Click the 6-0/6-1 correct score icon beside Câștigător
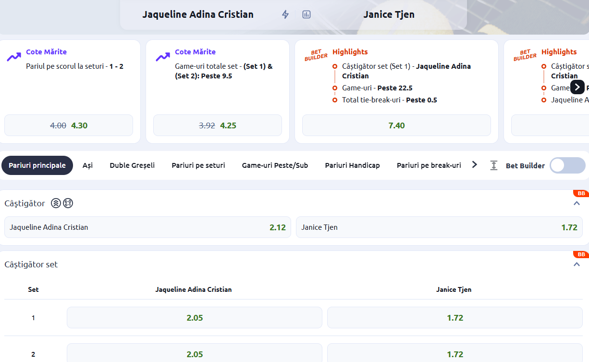 coord(68,203)
